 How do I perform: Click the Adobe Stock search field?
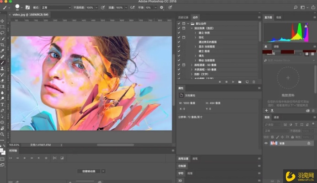288,60
